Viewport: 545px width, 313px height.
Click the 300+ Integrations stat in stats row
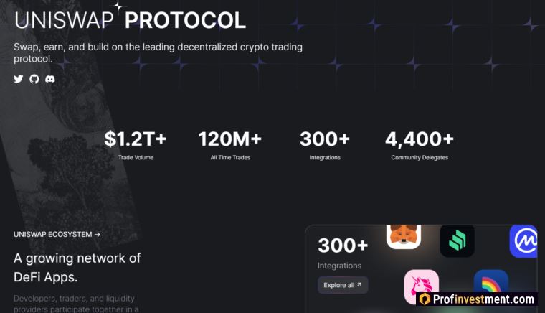(x=325, y=145)
